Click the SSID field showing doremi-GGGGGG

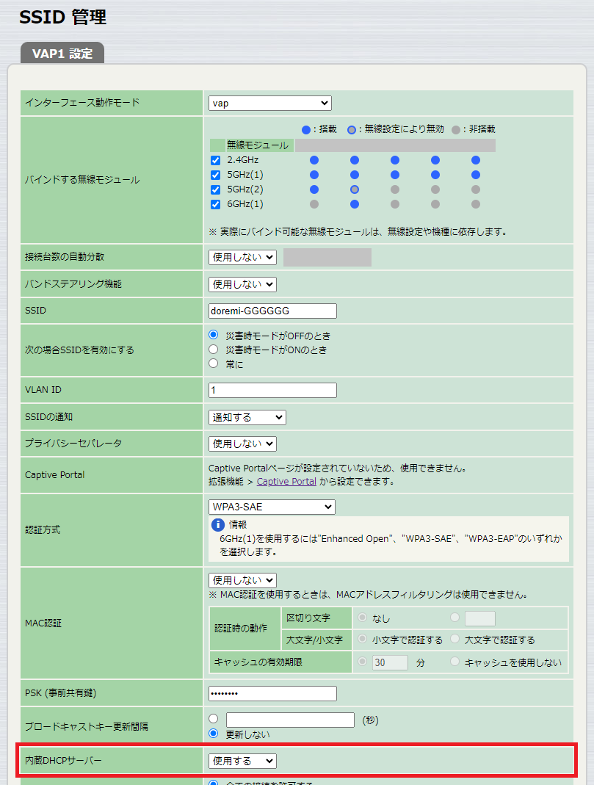point(272,311)
